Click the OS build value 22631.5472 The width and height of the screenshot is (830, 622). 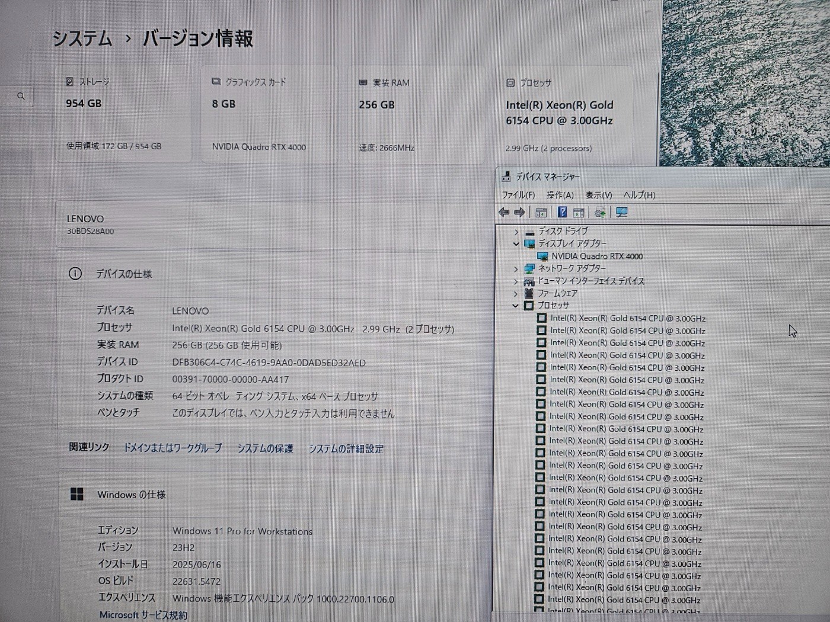(196, 581)
